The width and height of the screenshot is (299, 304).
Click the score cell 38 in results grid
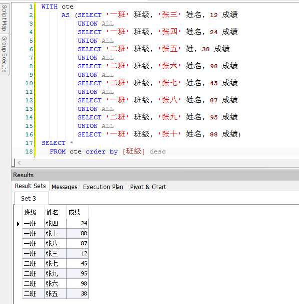[77, 294]
